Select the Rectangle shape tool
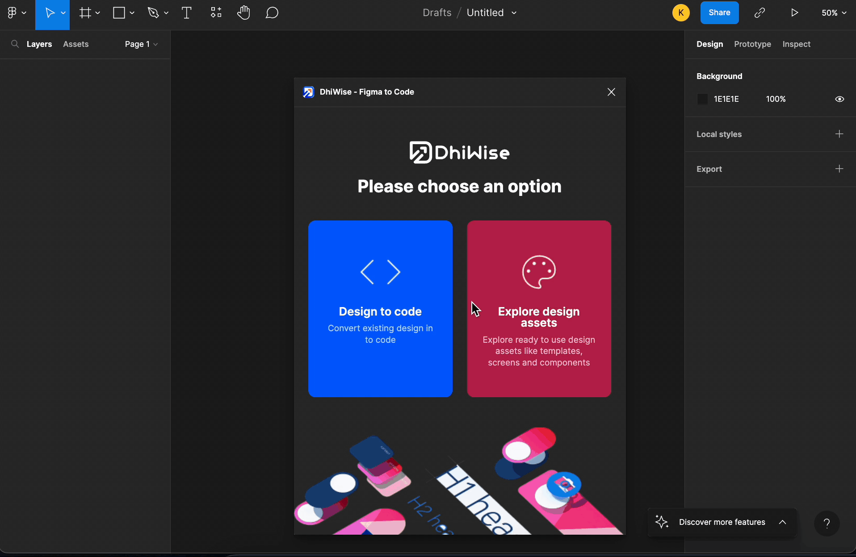856x557 pixels. tap(119, 13)
